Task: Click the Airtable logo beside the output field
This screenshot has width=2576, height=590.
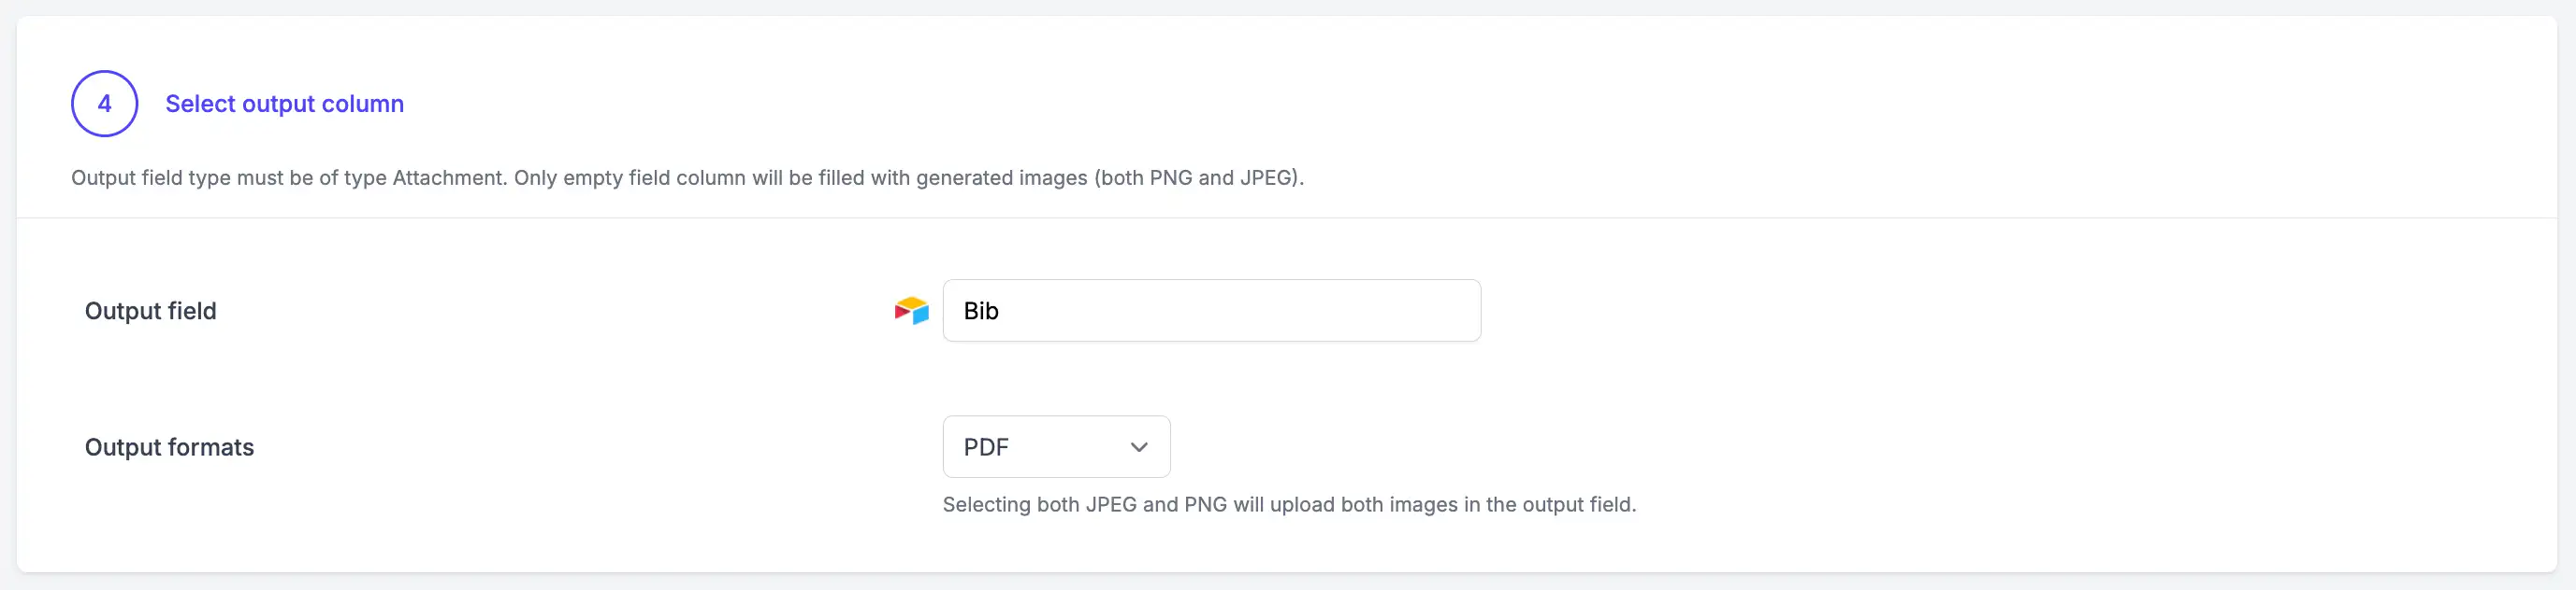Action: click(911, 311)
